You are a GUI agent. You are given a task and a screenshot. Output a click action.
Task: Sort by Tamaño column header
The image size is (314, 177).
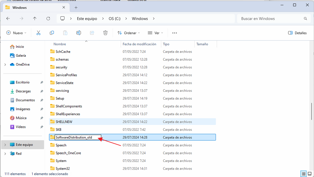click(202, 44)
